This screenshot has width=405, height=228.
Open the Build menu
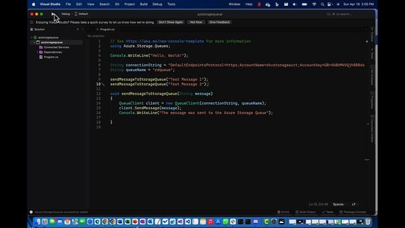[144, 4]
